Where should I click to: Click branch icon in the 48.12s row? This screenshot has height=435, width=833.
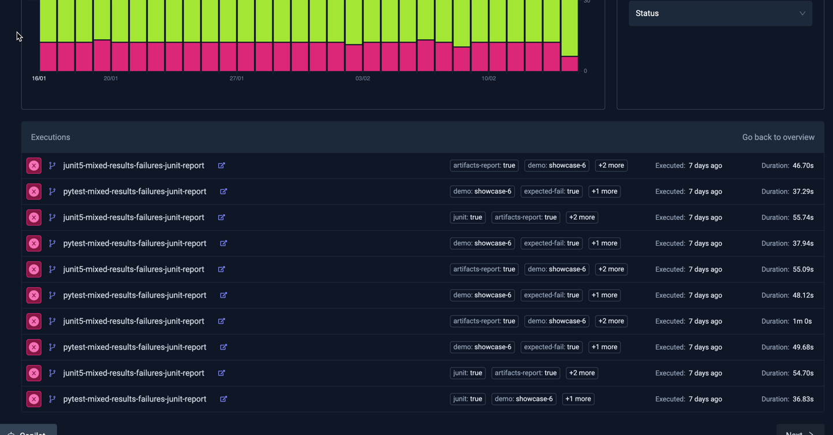click(x=52, y=295)
